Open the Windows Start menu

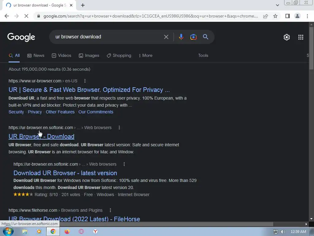(8, 231)
